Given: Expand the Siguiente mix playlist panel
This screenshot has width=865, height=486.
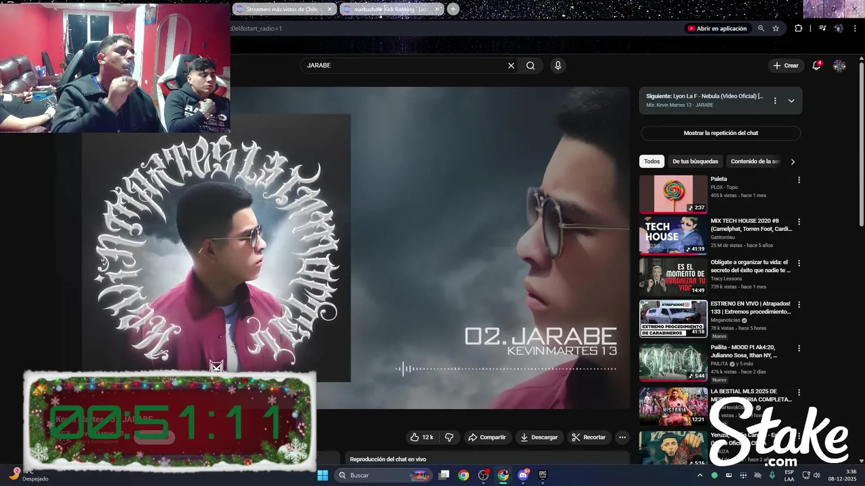Looking at the screenshot, I should [791, 101].
